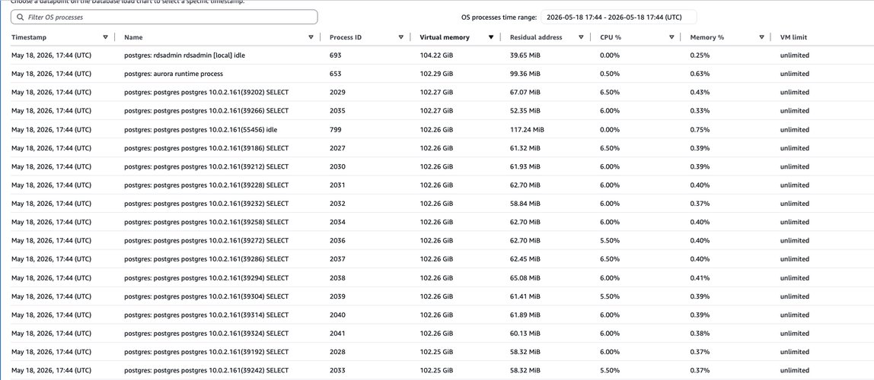Click the Residual address header label

(536, 37)
